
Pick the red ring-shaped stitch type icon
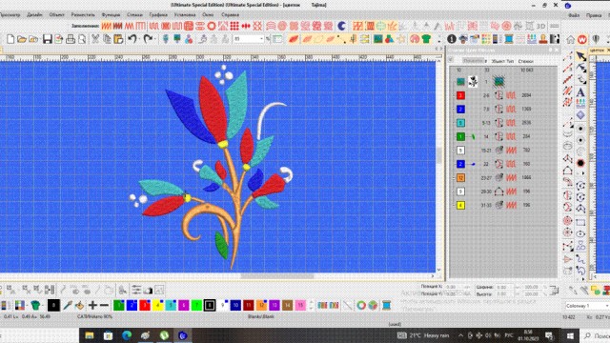(212, 26)
